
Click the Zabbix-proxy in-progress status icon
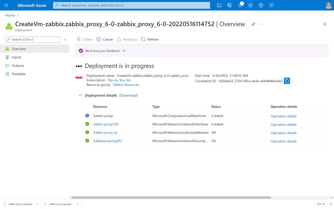pos(87,116)
